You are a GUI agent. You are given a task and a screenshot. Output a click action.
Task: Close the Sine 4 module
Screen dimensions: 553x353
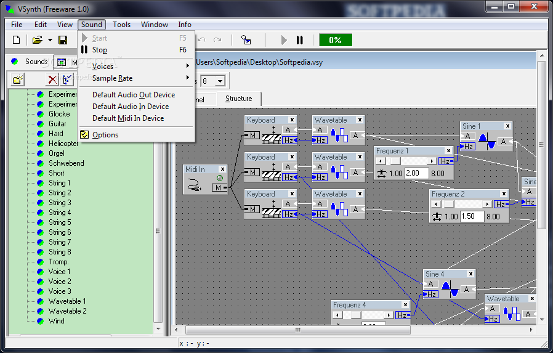[470, 274]
